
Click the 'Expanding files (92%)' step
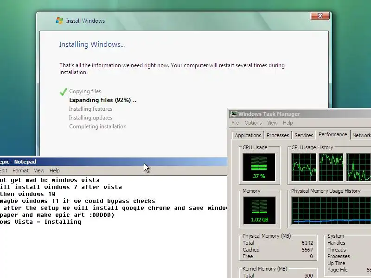coord(102,100)
